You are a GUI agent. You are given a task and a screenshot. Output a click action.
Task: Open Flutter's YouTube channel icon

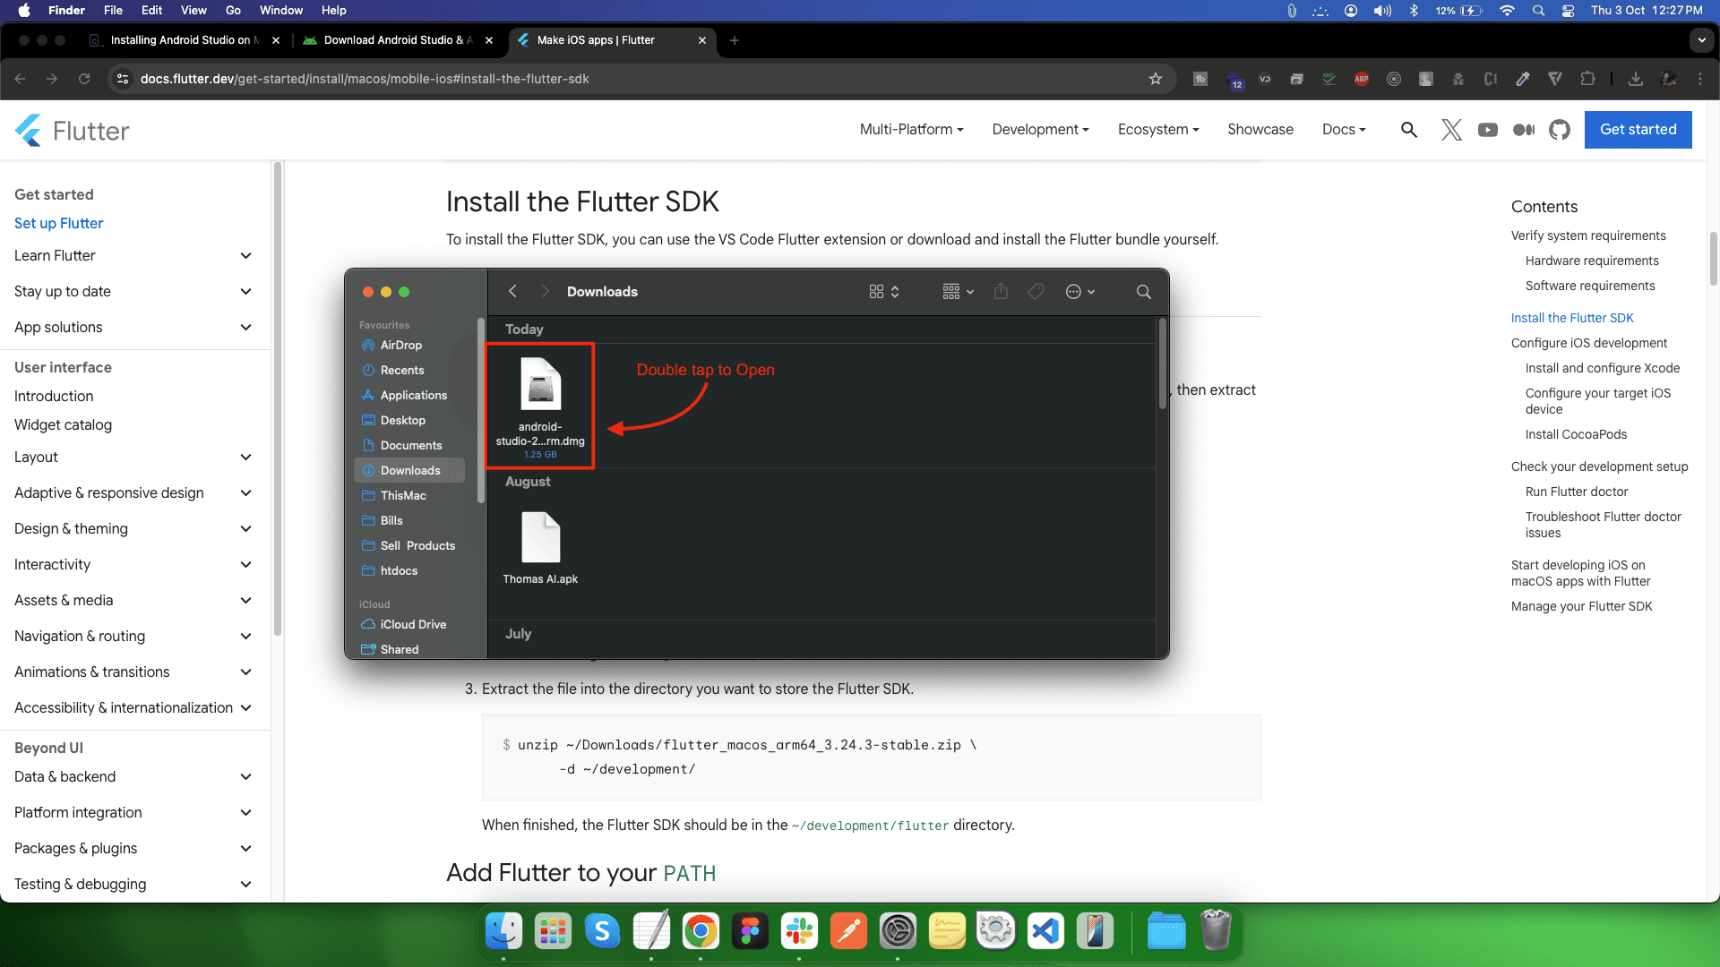coord(1488,130)
